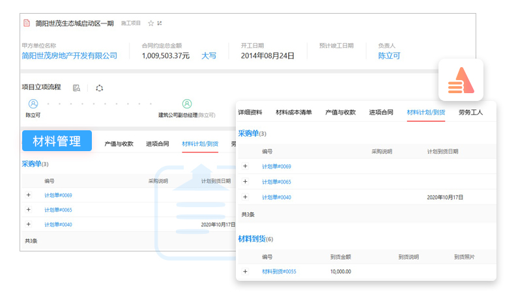Click the red document icon beside the project title

[27, 23]
